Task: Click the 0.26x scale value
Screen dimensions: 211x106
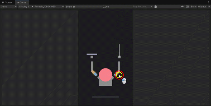Action: [x=106, y=7]
